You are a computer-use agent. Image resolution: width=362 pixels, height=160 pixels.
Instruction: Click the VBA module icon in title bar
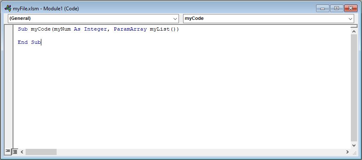(x=7, y=9)
